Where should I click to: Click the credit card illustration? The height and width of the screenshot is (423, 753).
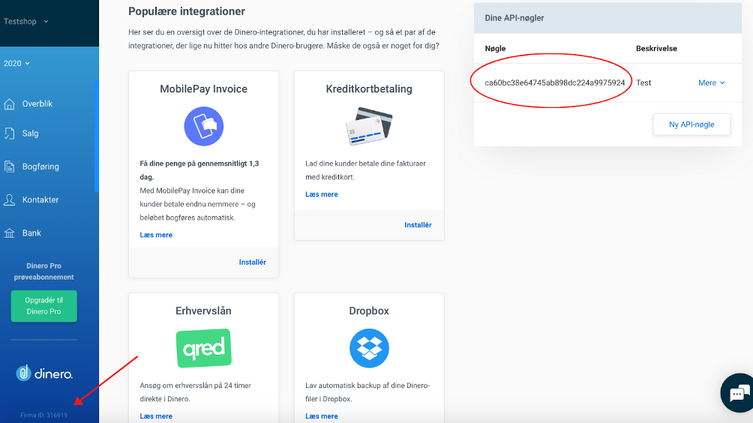point(369,126)
